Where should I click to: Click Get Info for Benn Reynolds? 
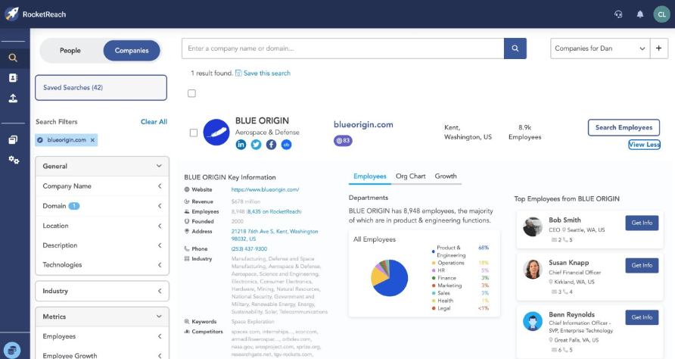point(642,317)
